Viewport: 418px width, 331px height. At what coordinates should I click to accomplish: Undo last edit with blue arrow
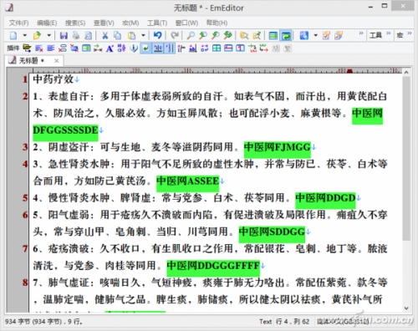(x=157, y=35)
